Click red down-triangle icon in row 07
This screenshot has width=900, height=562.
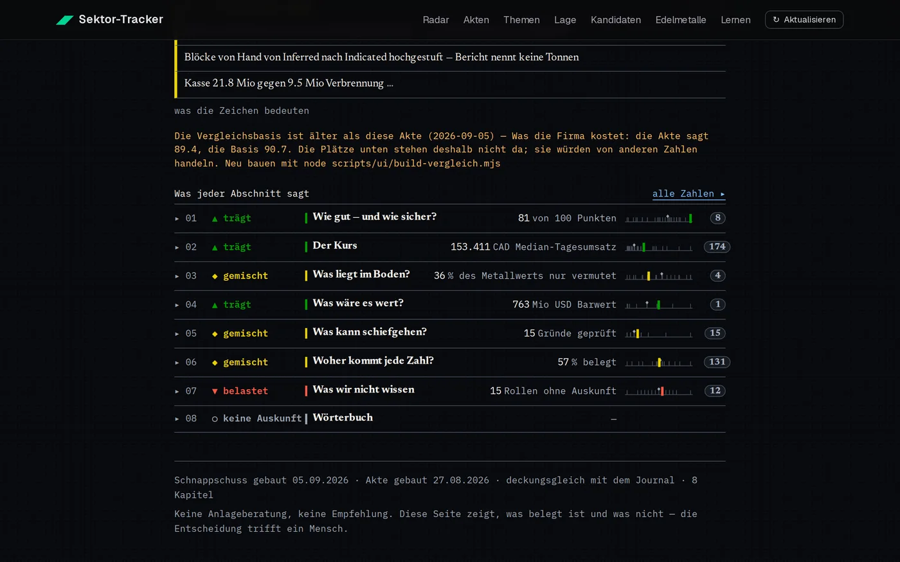click(215, 391)
